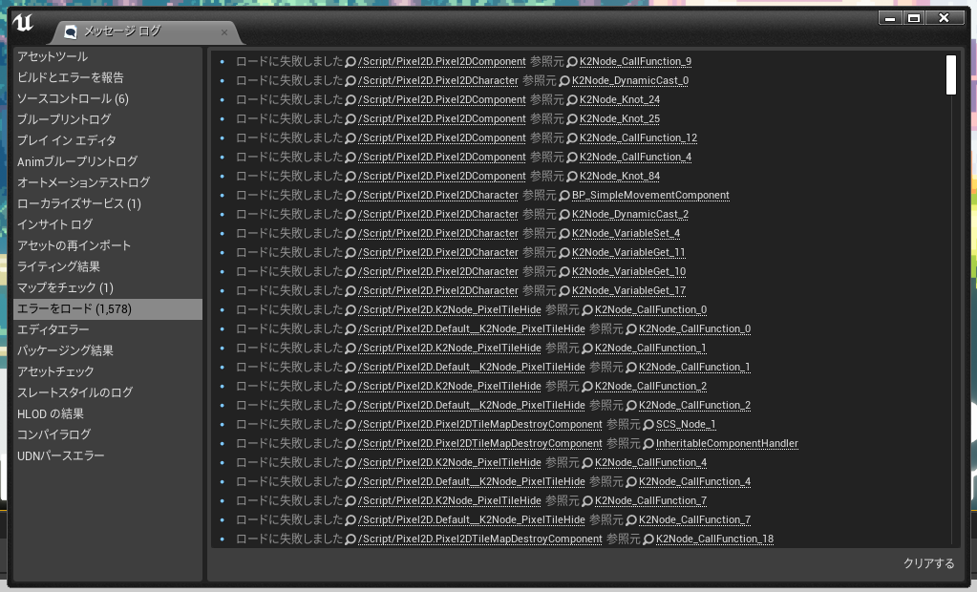Open Pixel2DTileMapDestroyComponent path before SCS_Node_1

click(x=479, y=425)
